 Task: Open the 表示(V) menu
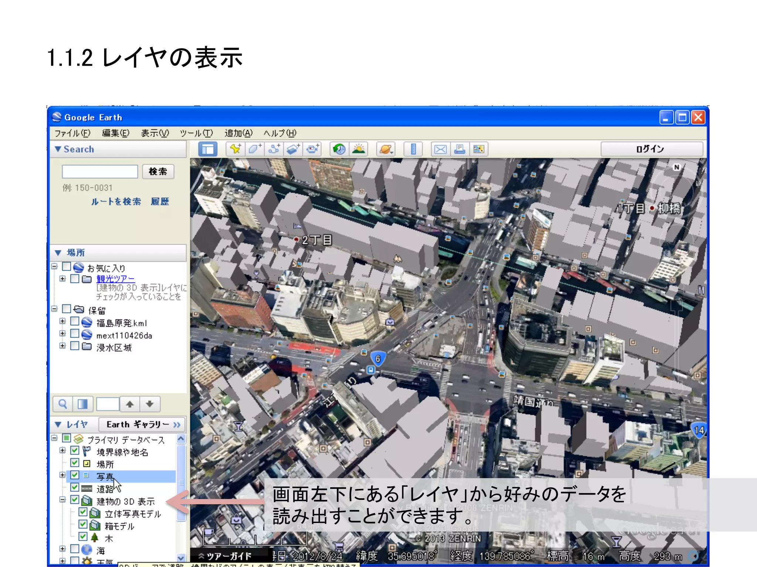155,133
